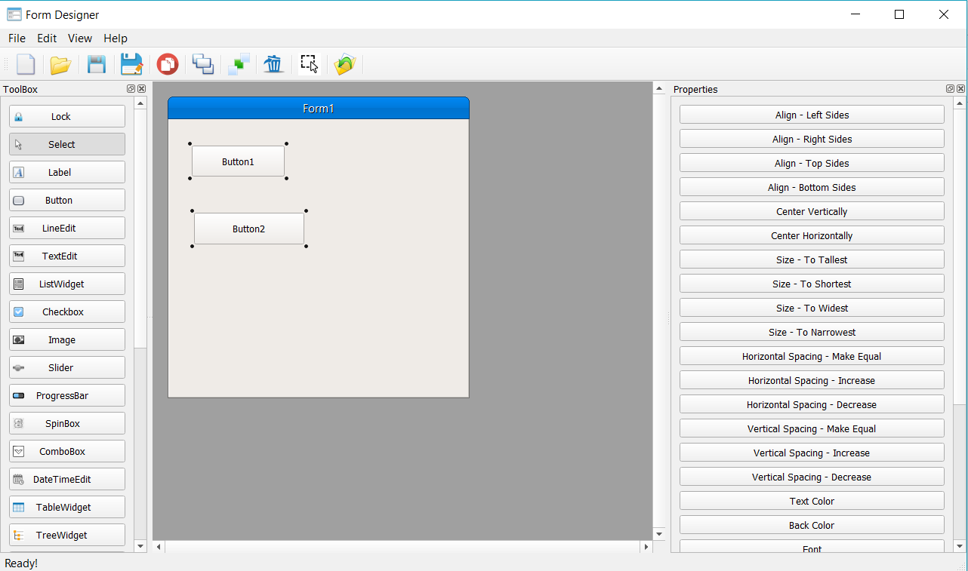The height and width of the screenshot is (571, 968).
Task: Make vertical spacing equal
Action: coord(811,428)
